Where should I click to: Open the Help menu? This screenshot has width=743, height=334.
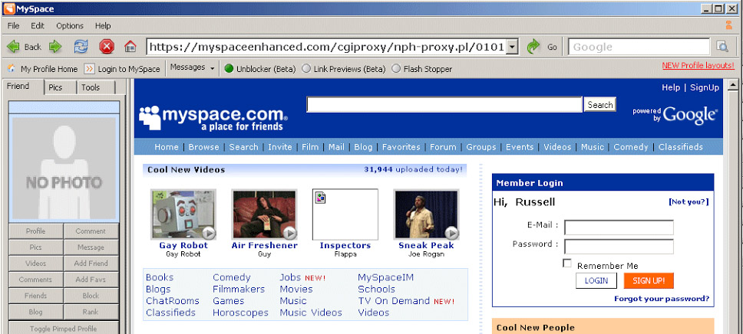tap(103, 25)
